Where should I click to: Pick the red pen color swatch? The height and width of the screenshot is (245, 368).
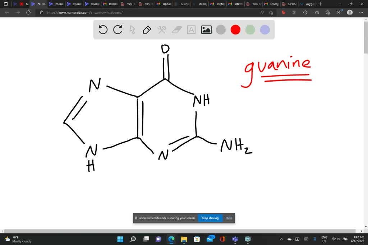pos(235,30)
